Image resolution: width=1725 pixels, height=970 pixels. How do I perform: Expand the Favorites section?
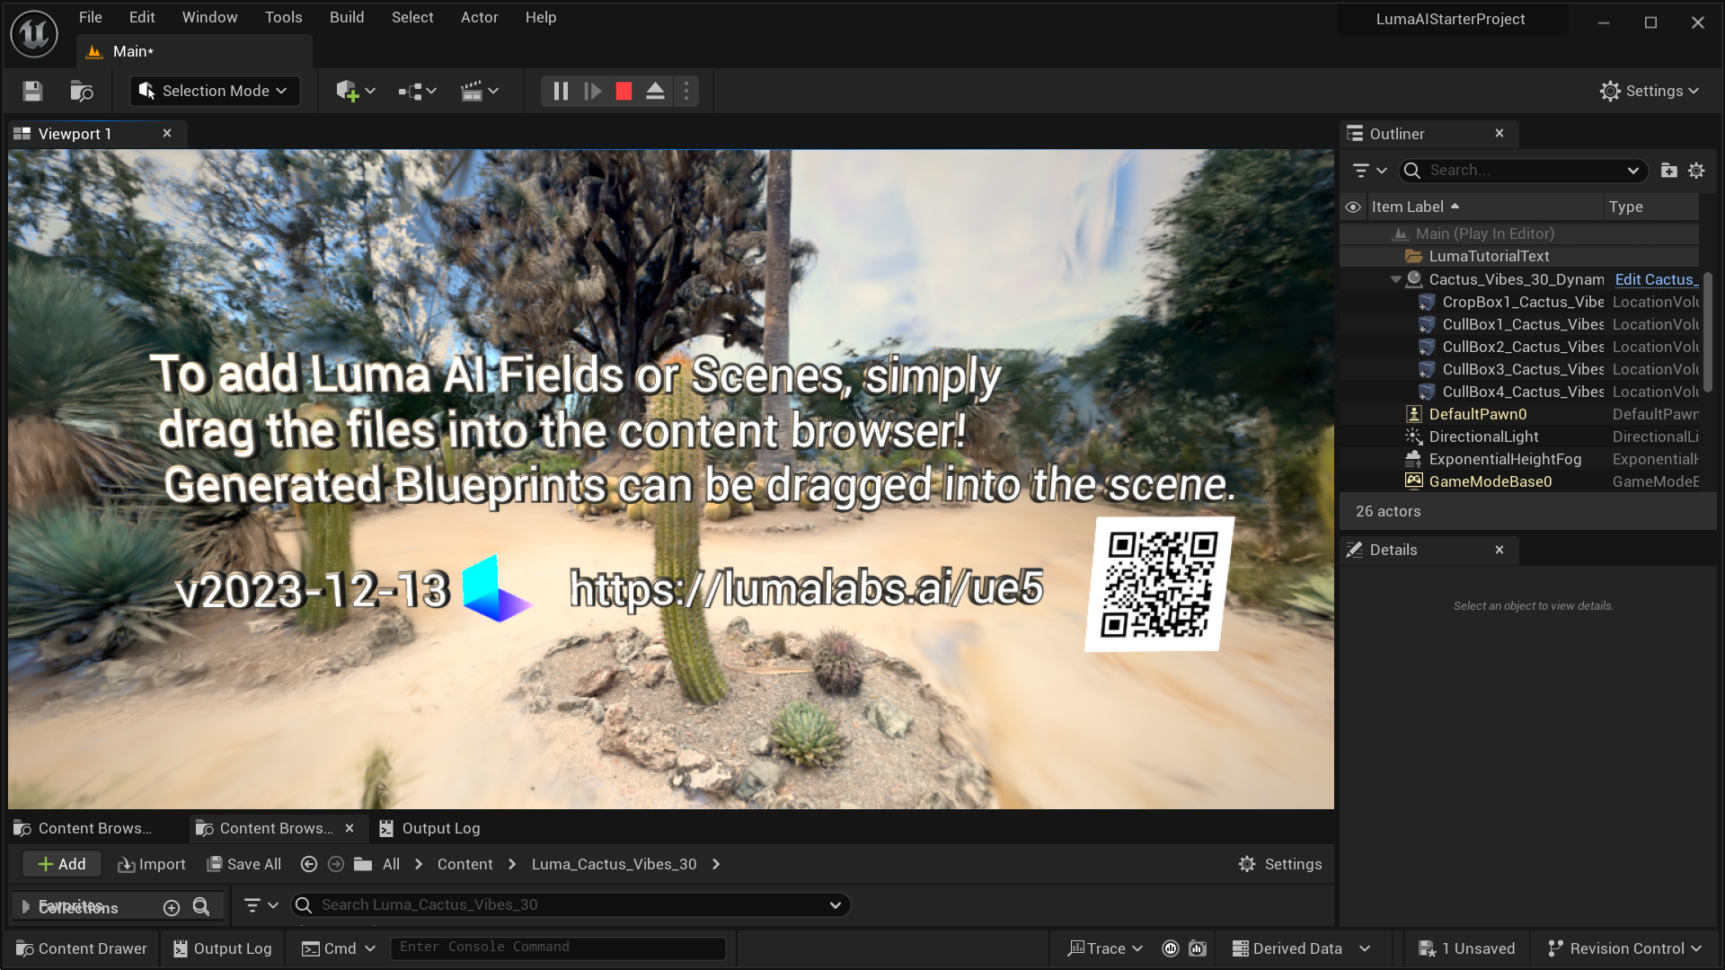26,906
